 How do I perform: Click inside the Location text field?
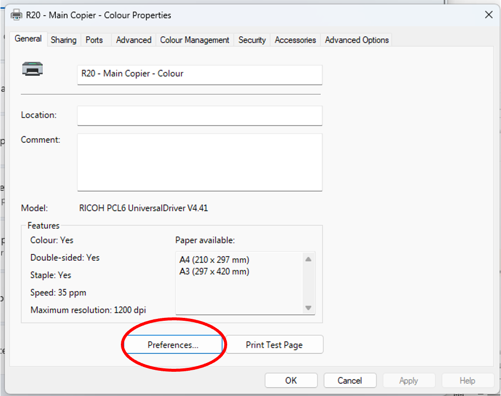199,115
